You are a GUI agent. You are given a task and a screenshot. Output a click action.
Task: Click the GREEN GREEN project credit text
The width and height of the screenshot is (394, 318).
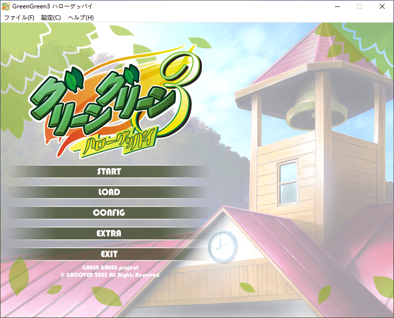tap(110, 268)
